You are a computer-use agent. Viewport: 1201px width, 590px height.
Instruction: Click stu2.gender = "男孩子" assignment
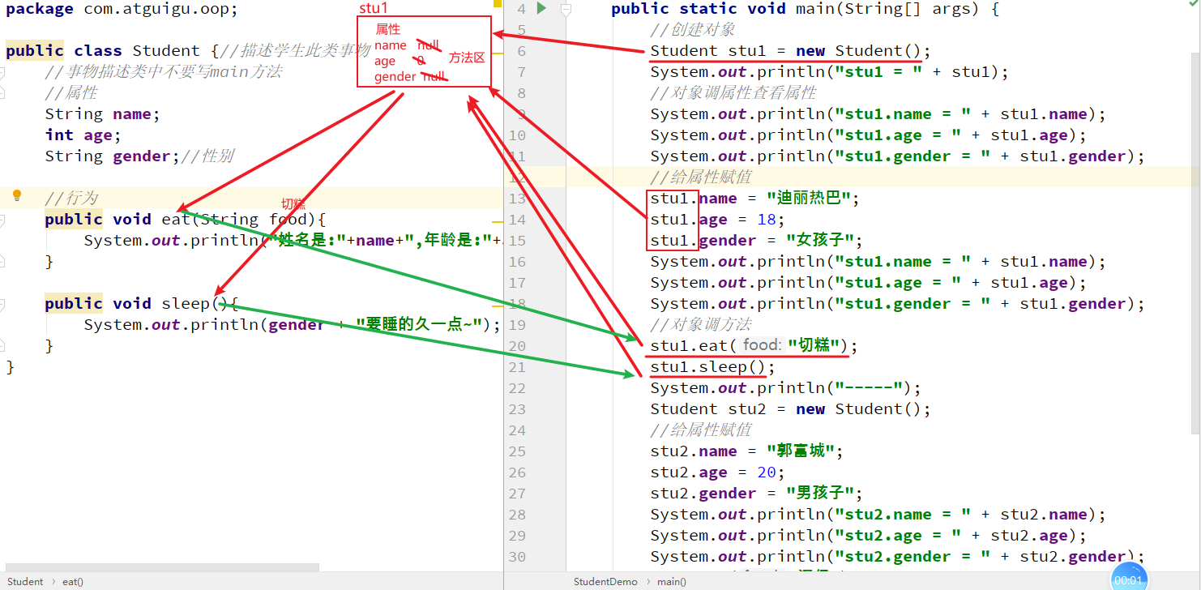pos(757,493)
